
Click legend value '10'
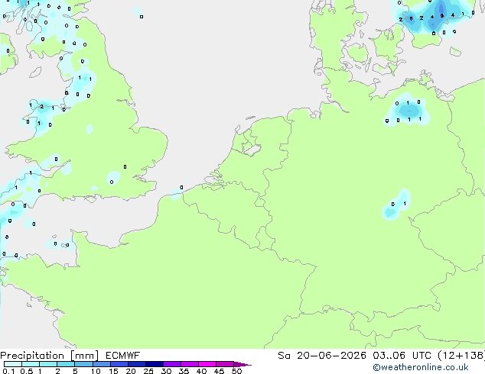(96, 371)
